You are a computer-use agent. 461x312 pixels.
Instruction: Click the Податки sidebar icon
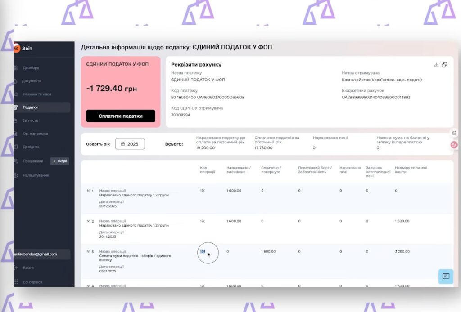click(17, 107)
